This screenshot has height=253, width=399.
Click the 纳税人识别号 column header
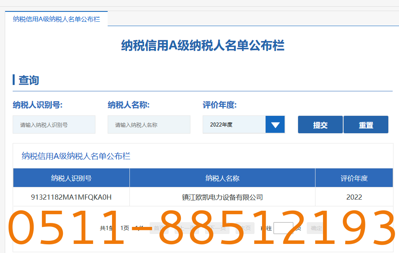pyautogui.click(x=71, y=178)
